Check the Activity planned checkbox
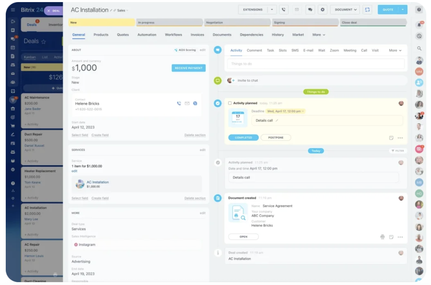 (x=230, y=103)
